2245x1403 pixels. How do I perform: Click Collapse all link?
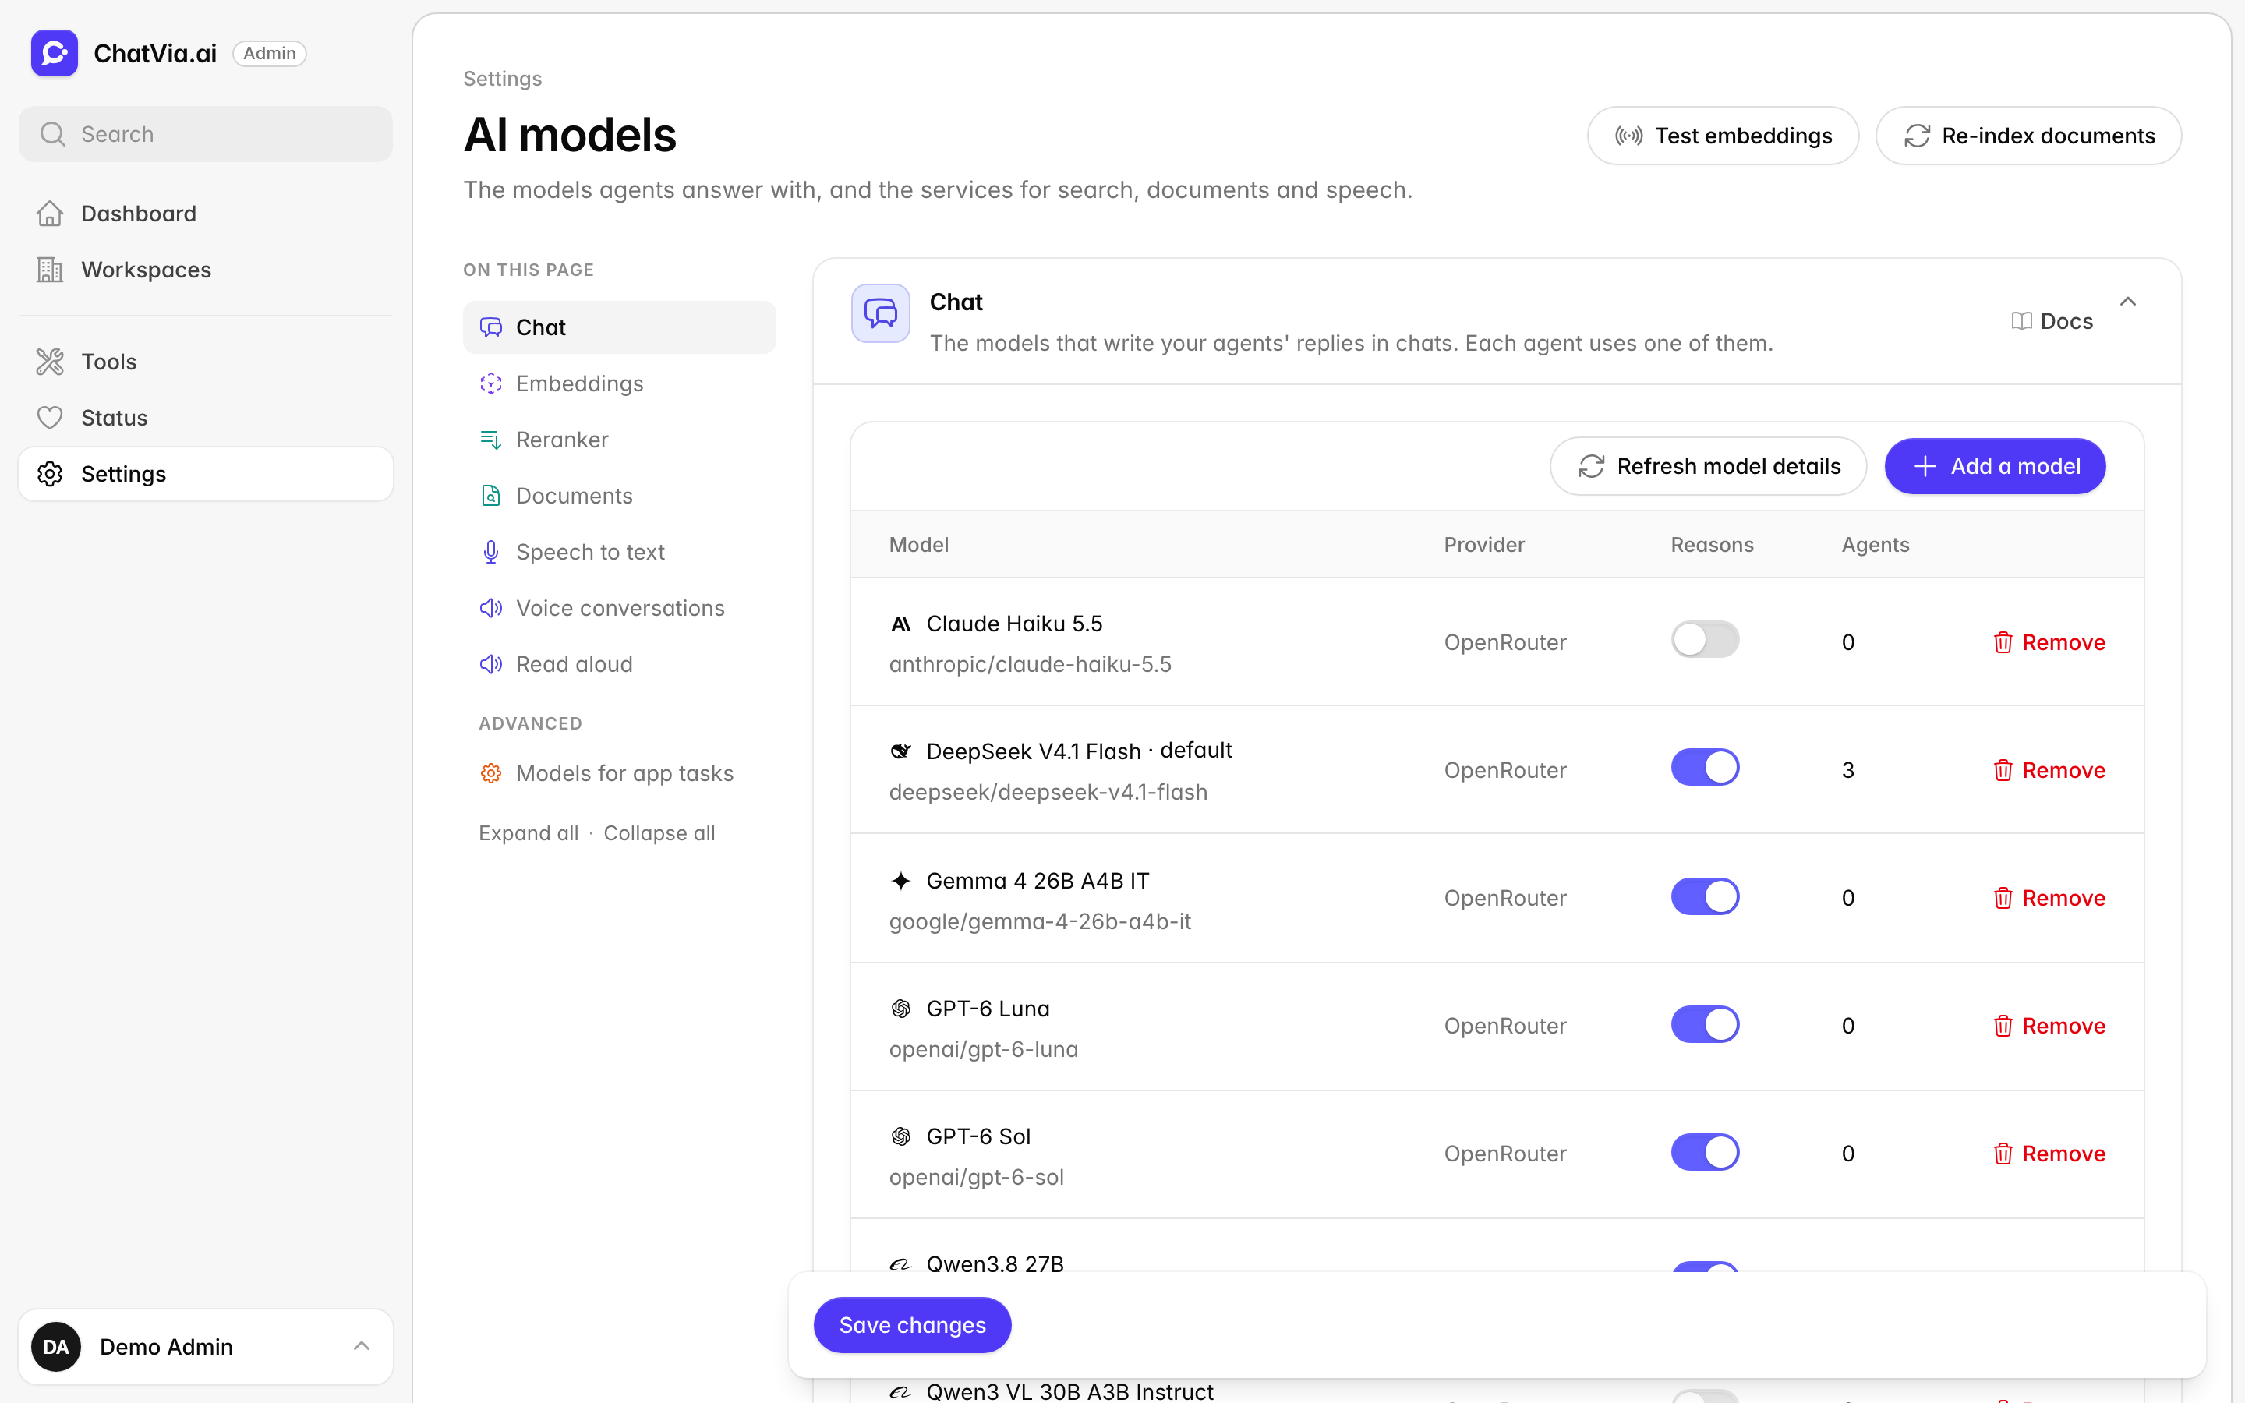point(659,833)
